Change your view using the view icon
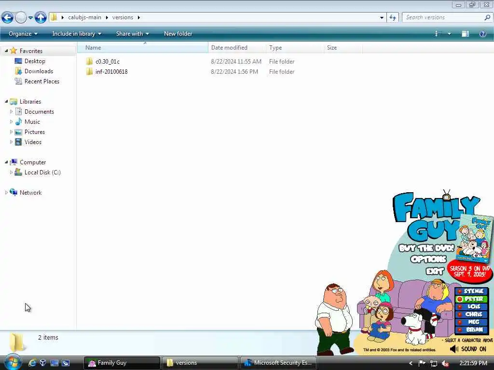494x370 pixels. coord(437,34)
